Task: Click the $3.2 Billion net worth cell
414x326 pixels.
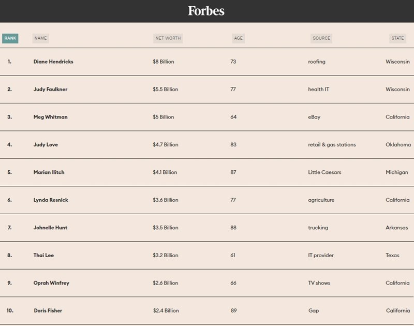Action: click(x=166, y=255)
